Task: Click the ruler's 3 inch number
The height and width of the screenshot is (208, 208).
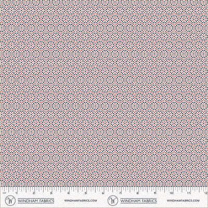Action: [51, 193]
